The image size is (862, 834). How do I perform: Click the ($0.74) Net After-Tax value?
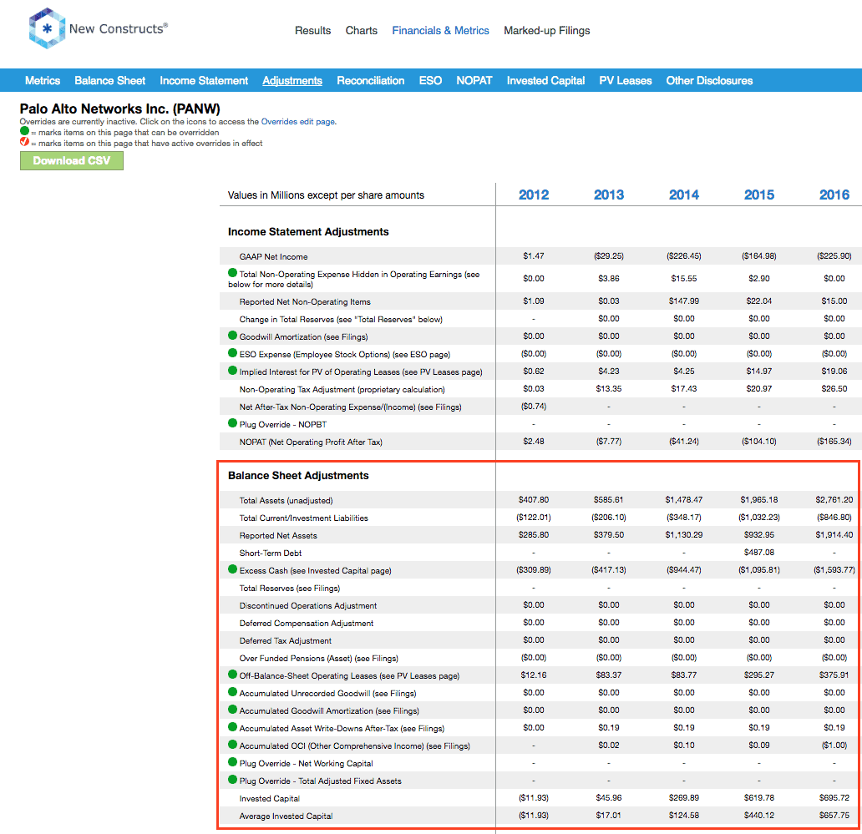point(534,407)
